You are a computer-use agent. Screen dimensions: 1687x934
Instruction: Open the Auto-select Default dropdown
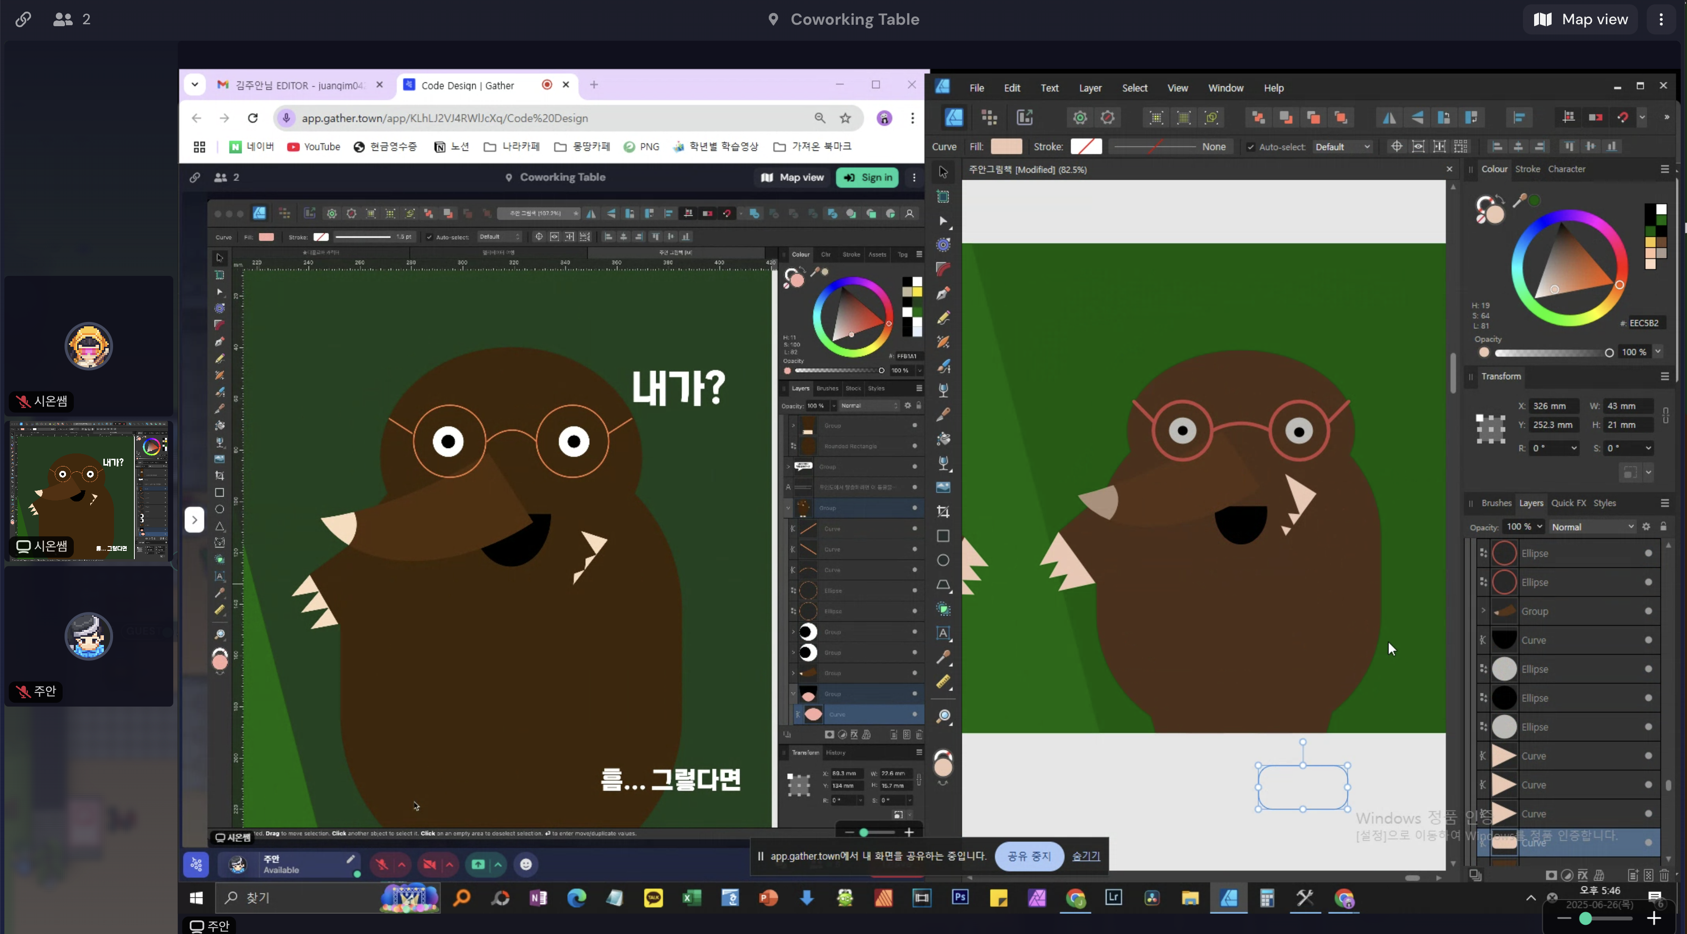click(1342, 146)
